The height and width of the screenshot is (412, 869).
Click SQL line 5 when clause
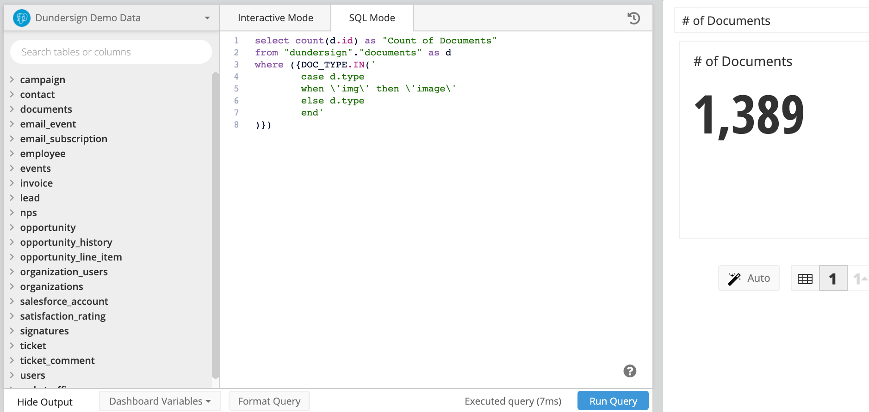coord(379,89)
